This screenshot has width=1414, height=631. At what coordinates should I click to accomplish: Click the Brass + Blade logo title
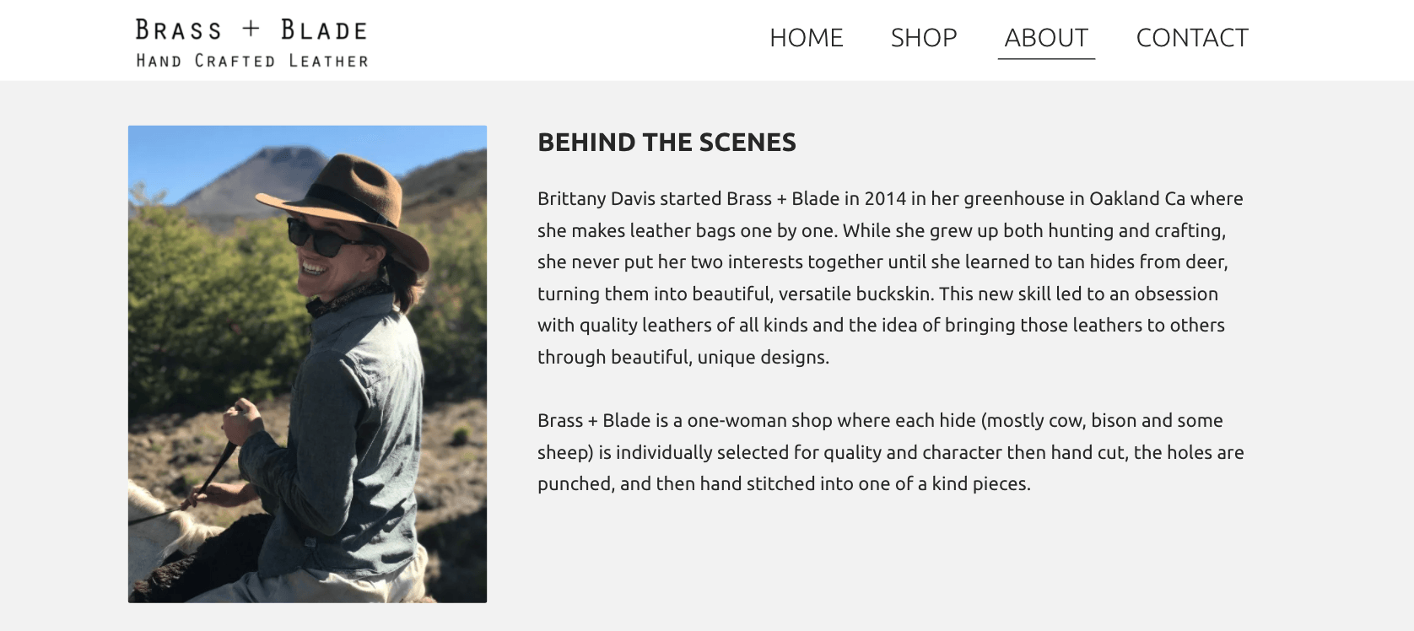tap(251, 30)
